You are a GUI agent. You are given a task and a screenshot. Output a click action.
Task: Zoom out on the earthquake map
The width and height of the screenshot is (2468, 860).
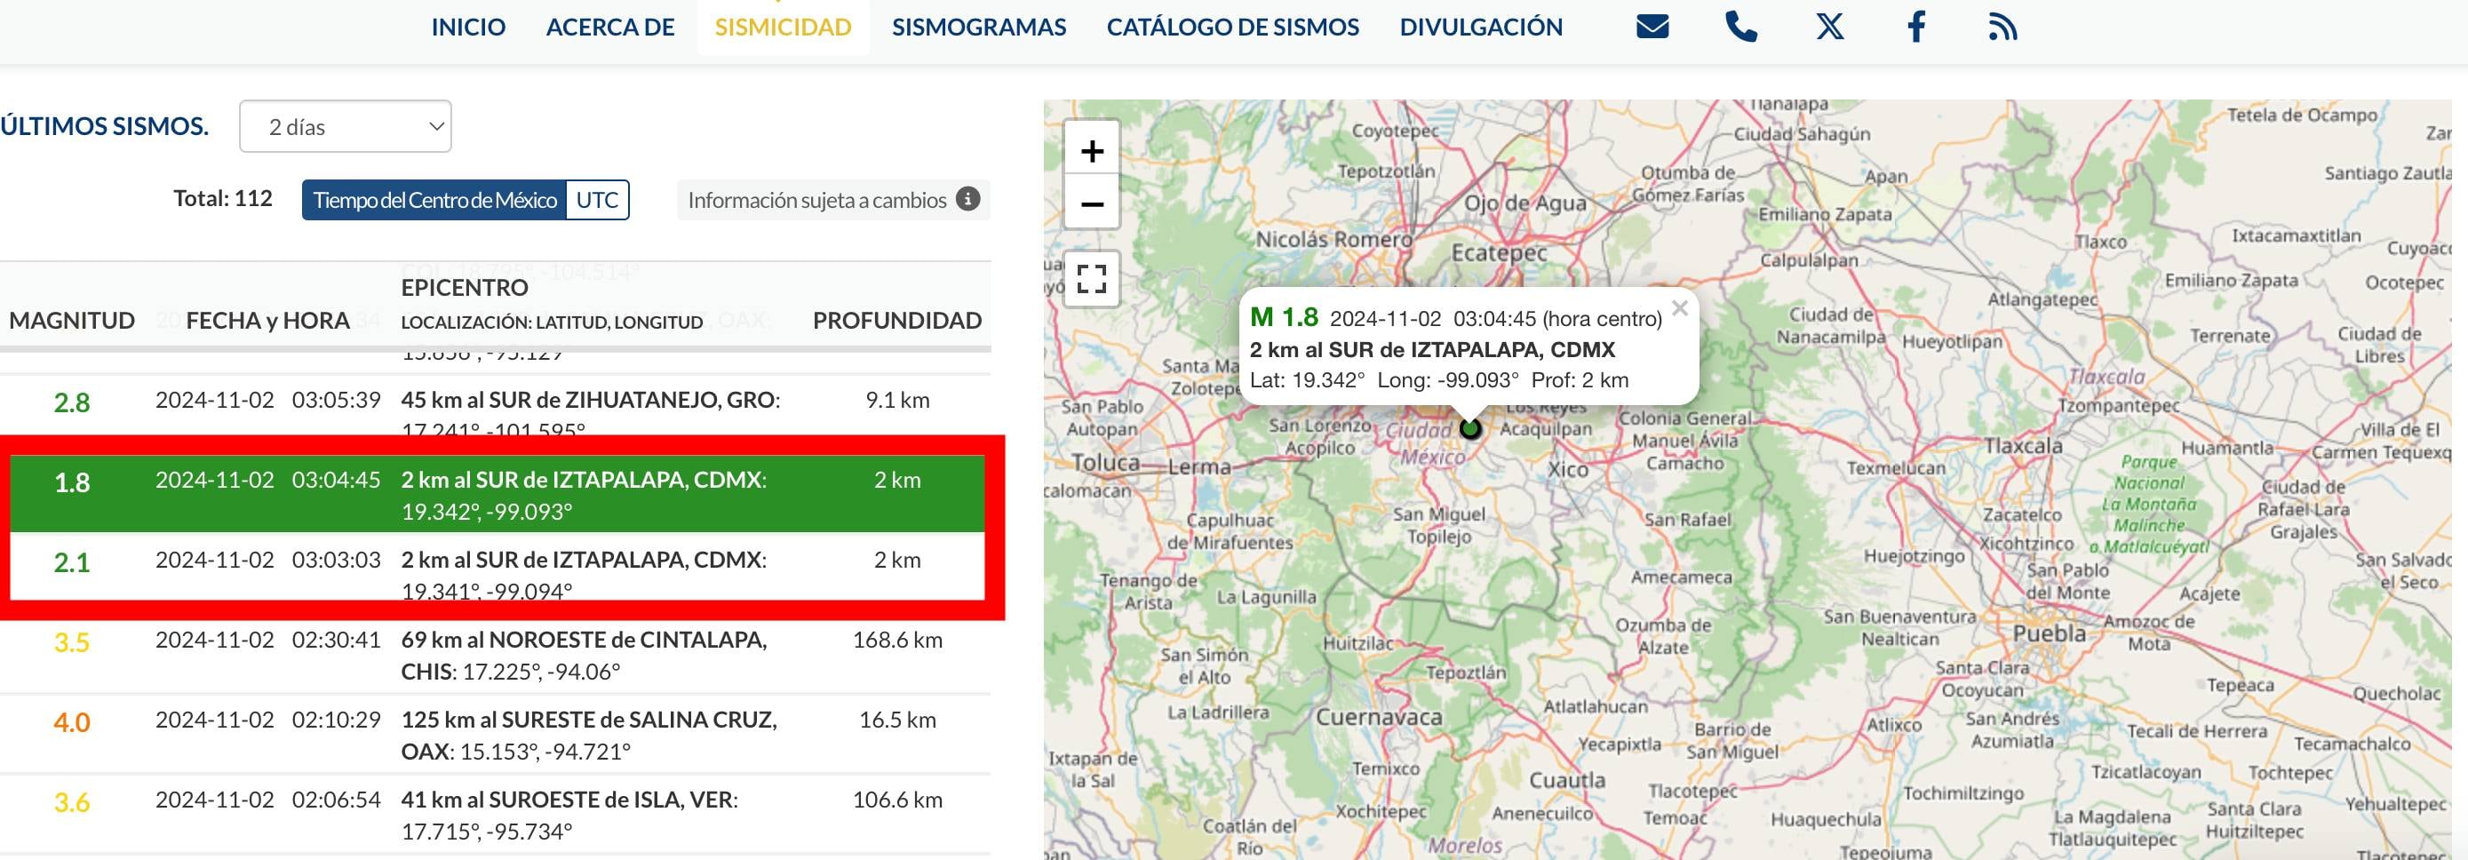(x=1092, y=204)
